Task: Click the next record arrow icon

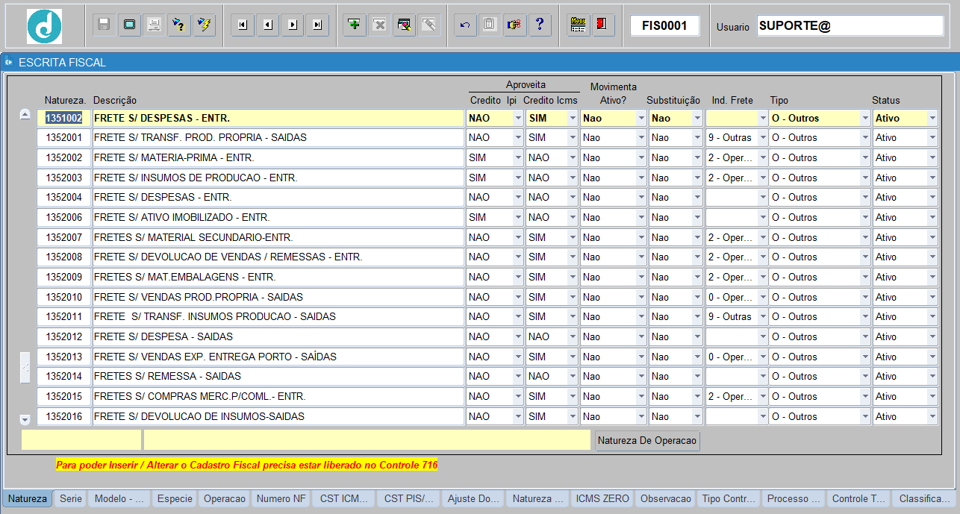Action: [293, 25]
